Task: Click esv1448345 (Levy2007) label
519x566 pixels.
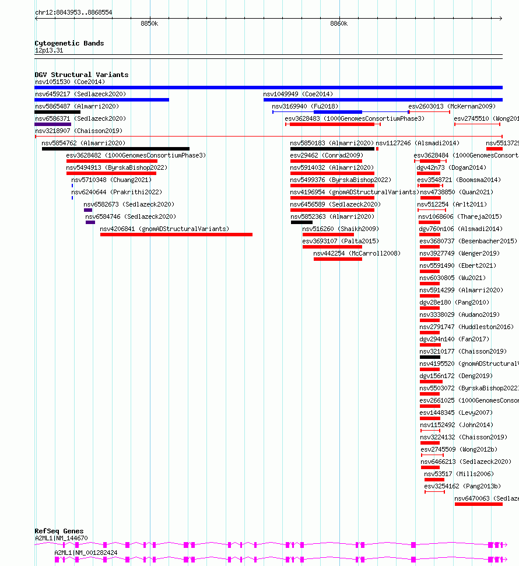Action: (x=456, y=413)
